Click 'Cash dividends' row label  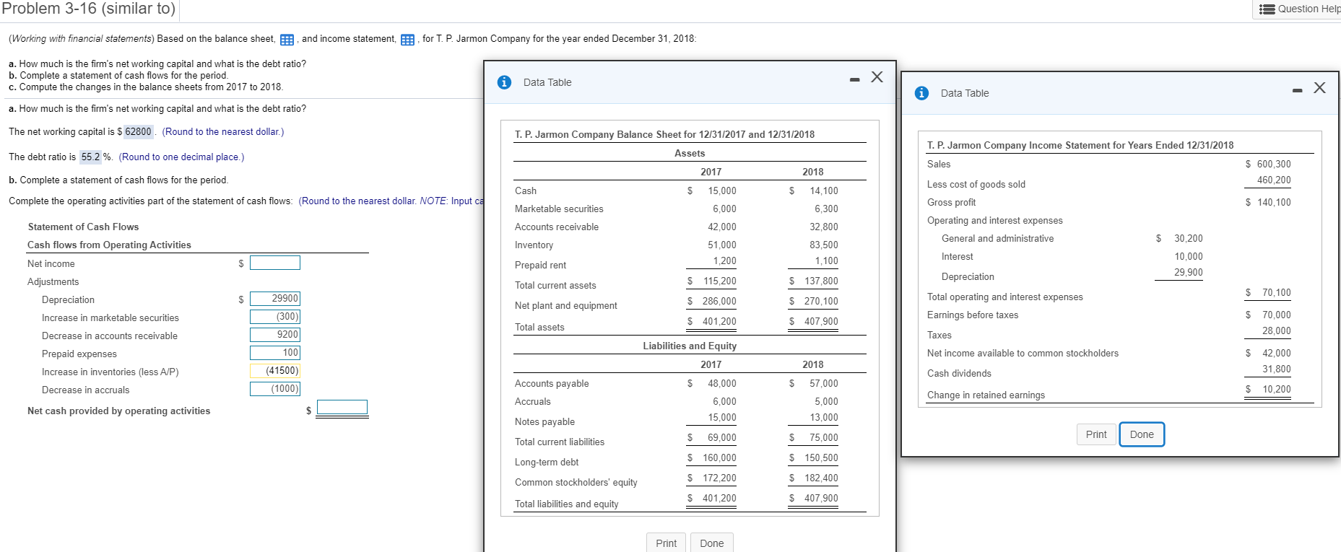click(959, 374)
